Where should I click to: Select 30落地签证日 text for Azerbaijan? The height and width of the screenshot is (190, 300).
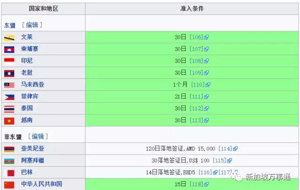[169, 160]
